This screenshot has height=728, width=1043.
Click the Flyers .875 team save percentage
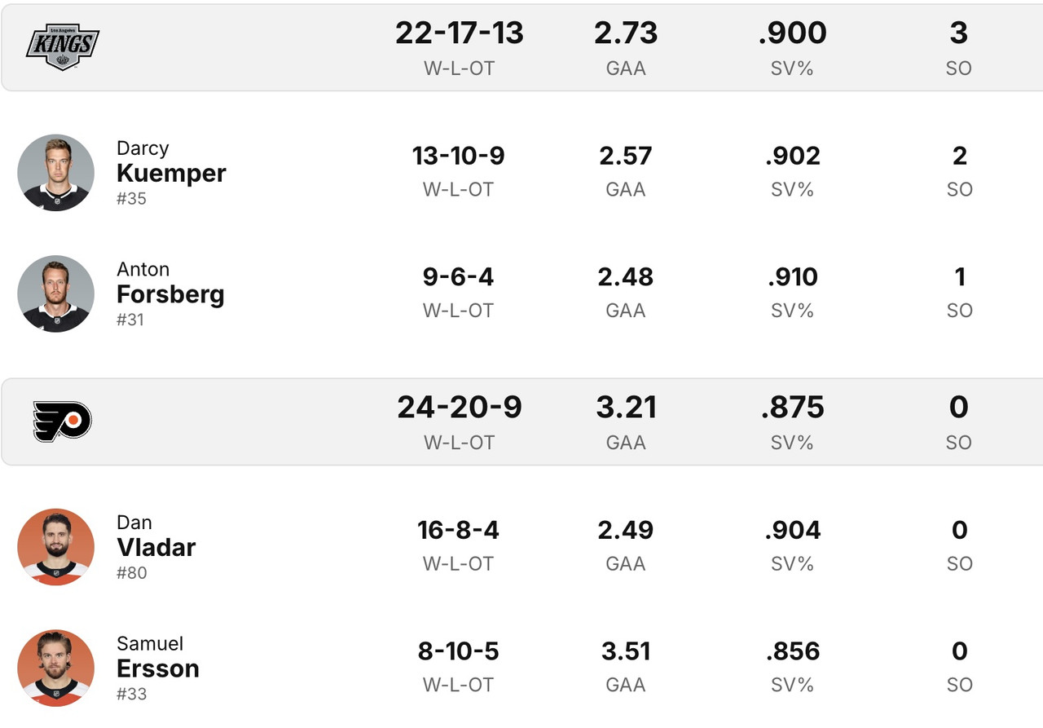(793, 408)
